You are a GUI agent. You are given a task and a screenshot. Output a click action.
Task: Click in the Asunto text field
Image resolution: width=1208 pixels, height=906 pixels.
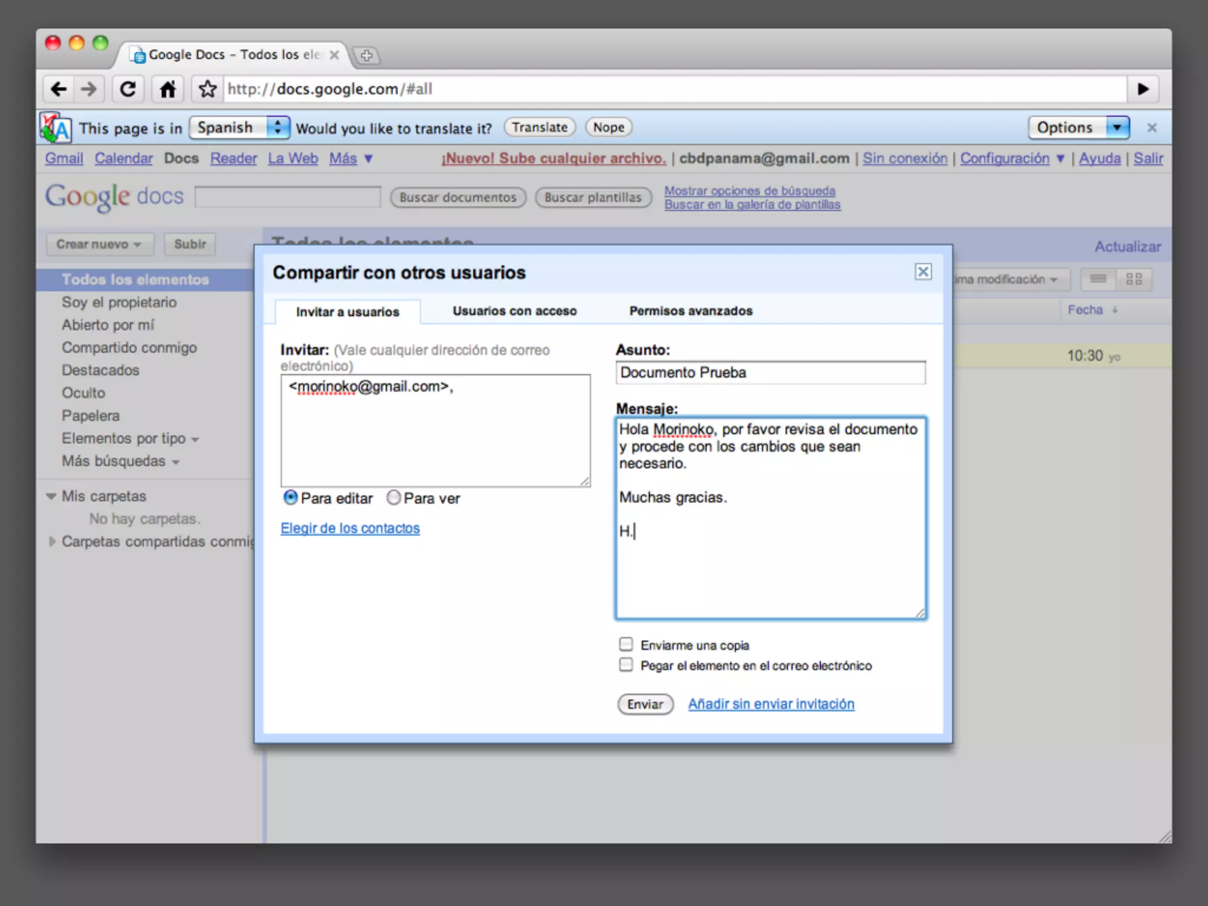coord(770,373)
